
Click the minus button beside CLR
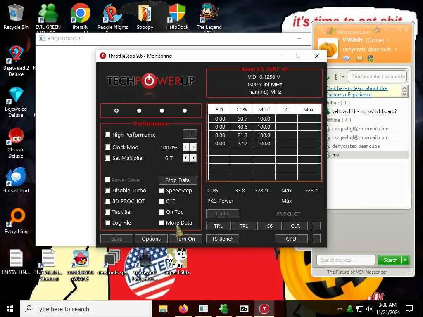316,226
